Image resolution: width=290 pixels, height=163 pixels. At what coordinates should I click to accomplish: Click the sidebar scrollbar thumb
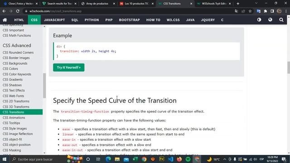pos(44,86)
